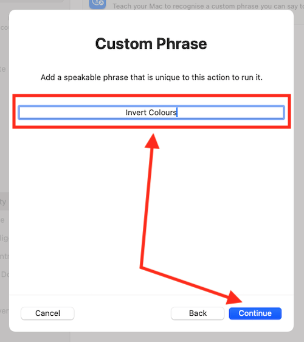Screen dimensions: 304x342
Task: Click the text cursor after 'Colours'
Action: 177,113
